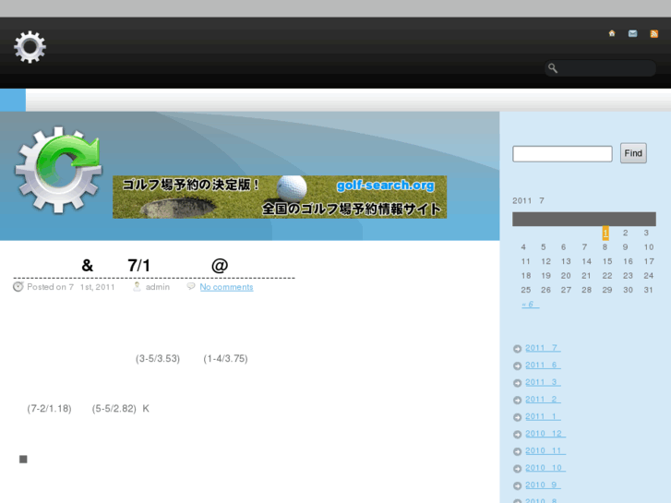The width and height of the screenshot is (671, 503).
Task: Open the golf-search.org banner ad
Action: [280, 197]
